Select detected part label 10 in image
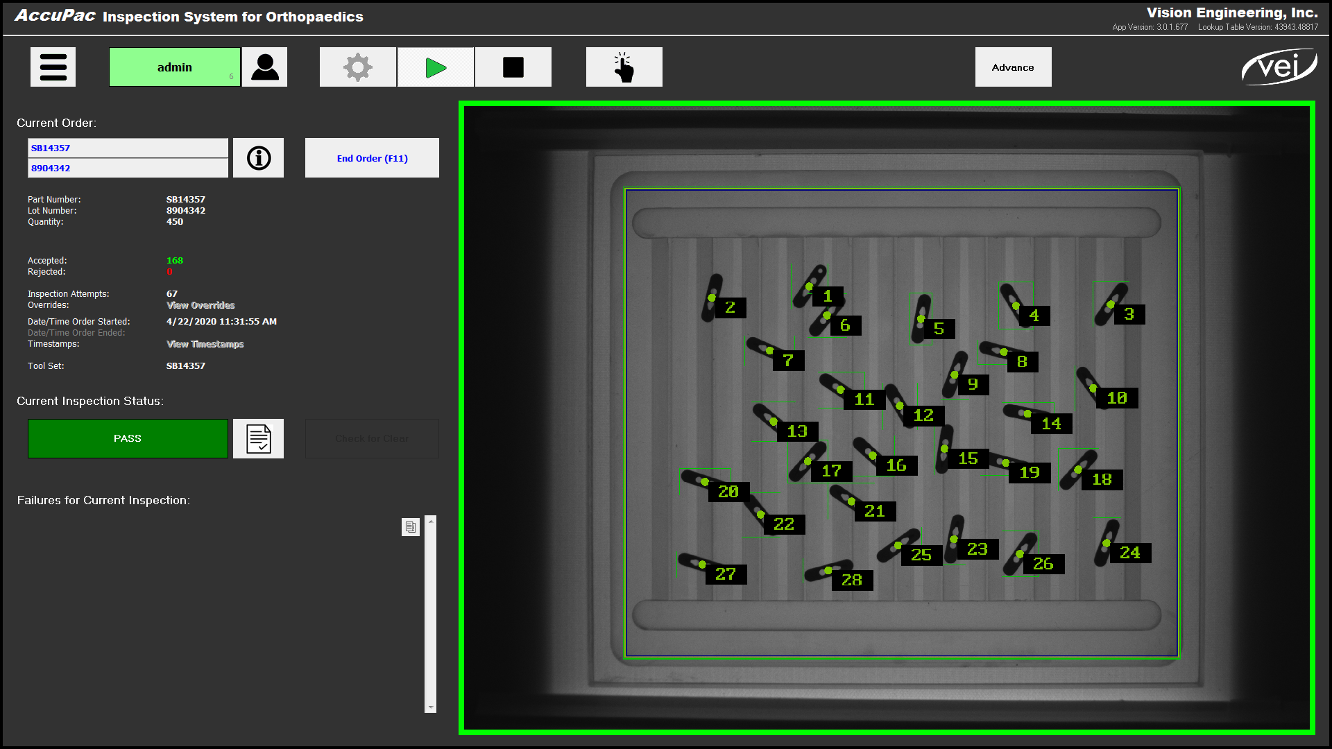Screen dimensions: 1332x749 (1117, 398)
